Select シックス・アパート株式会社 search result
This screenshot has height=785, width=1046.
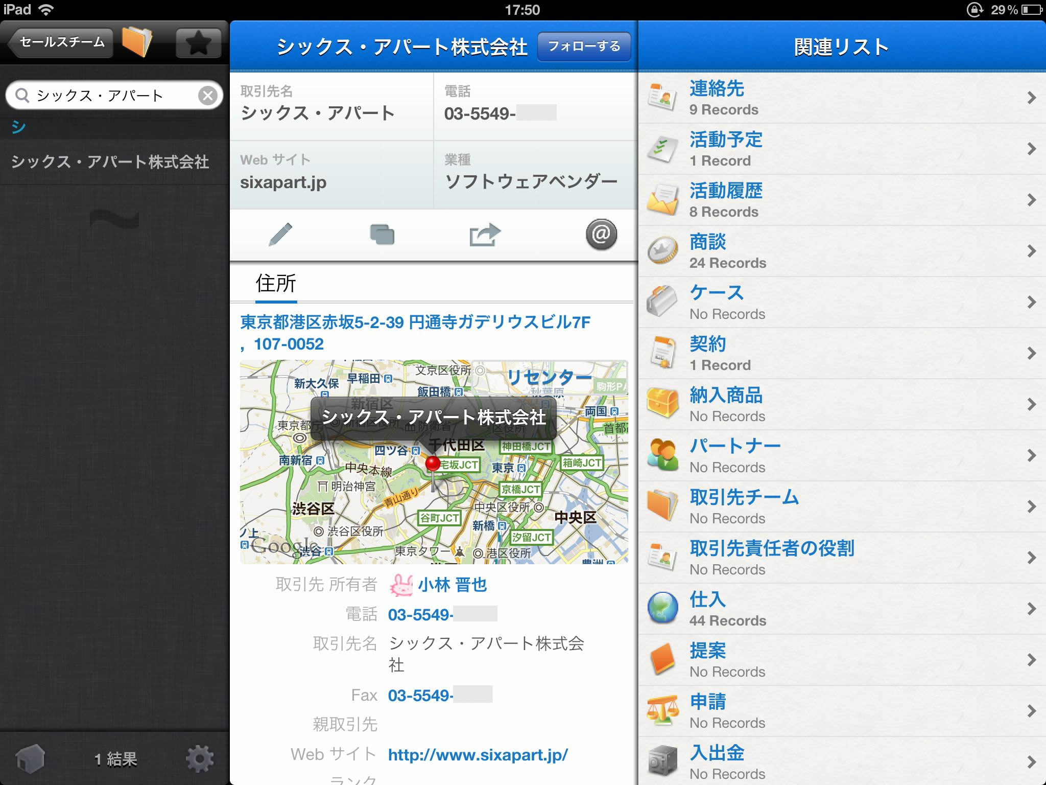point(114,162)
